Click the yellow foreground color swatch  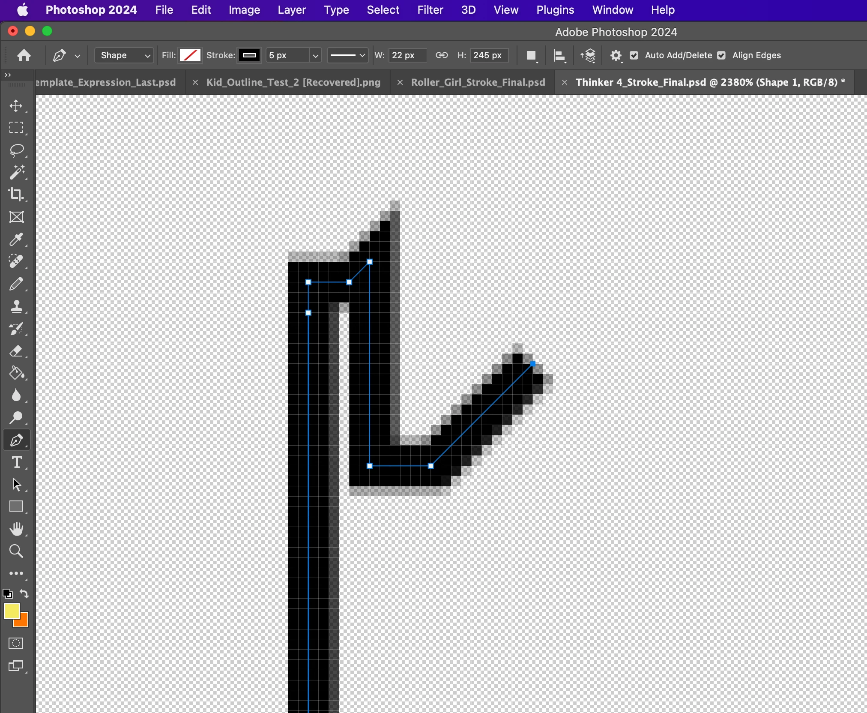(x=11, y=611)
